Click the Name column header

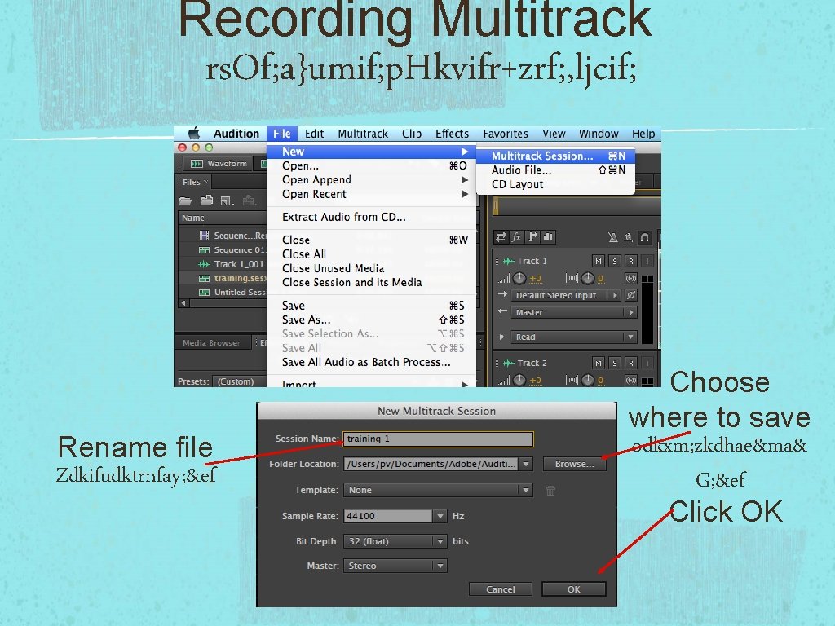pyautogui.click(x=222, y=218)
